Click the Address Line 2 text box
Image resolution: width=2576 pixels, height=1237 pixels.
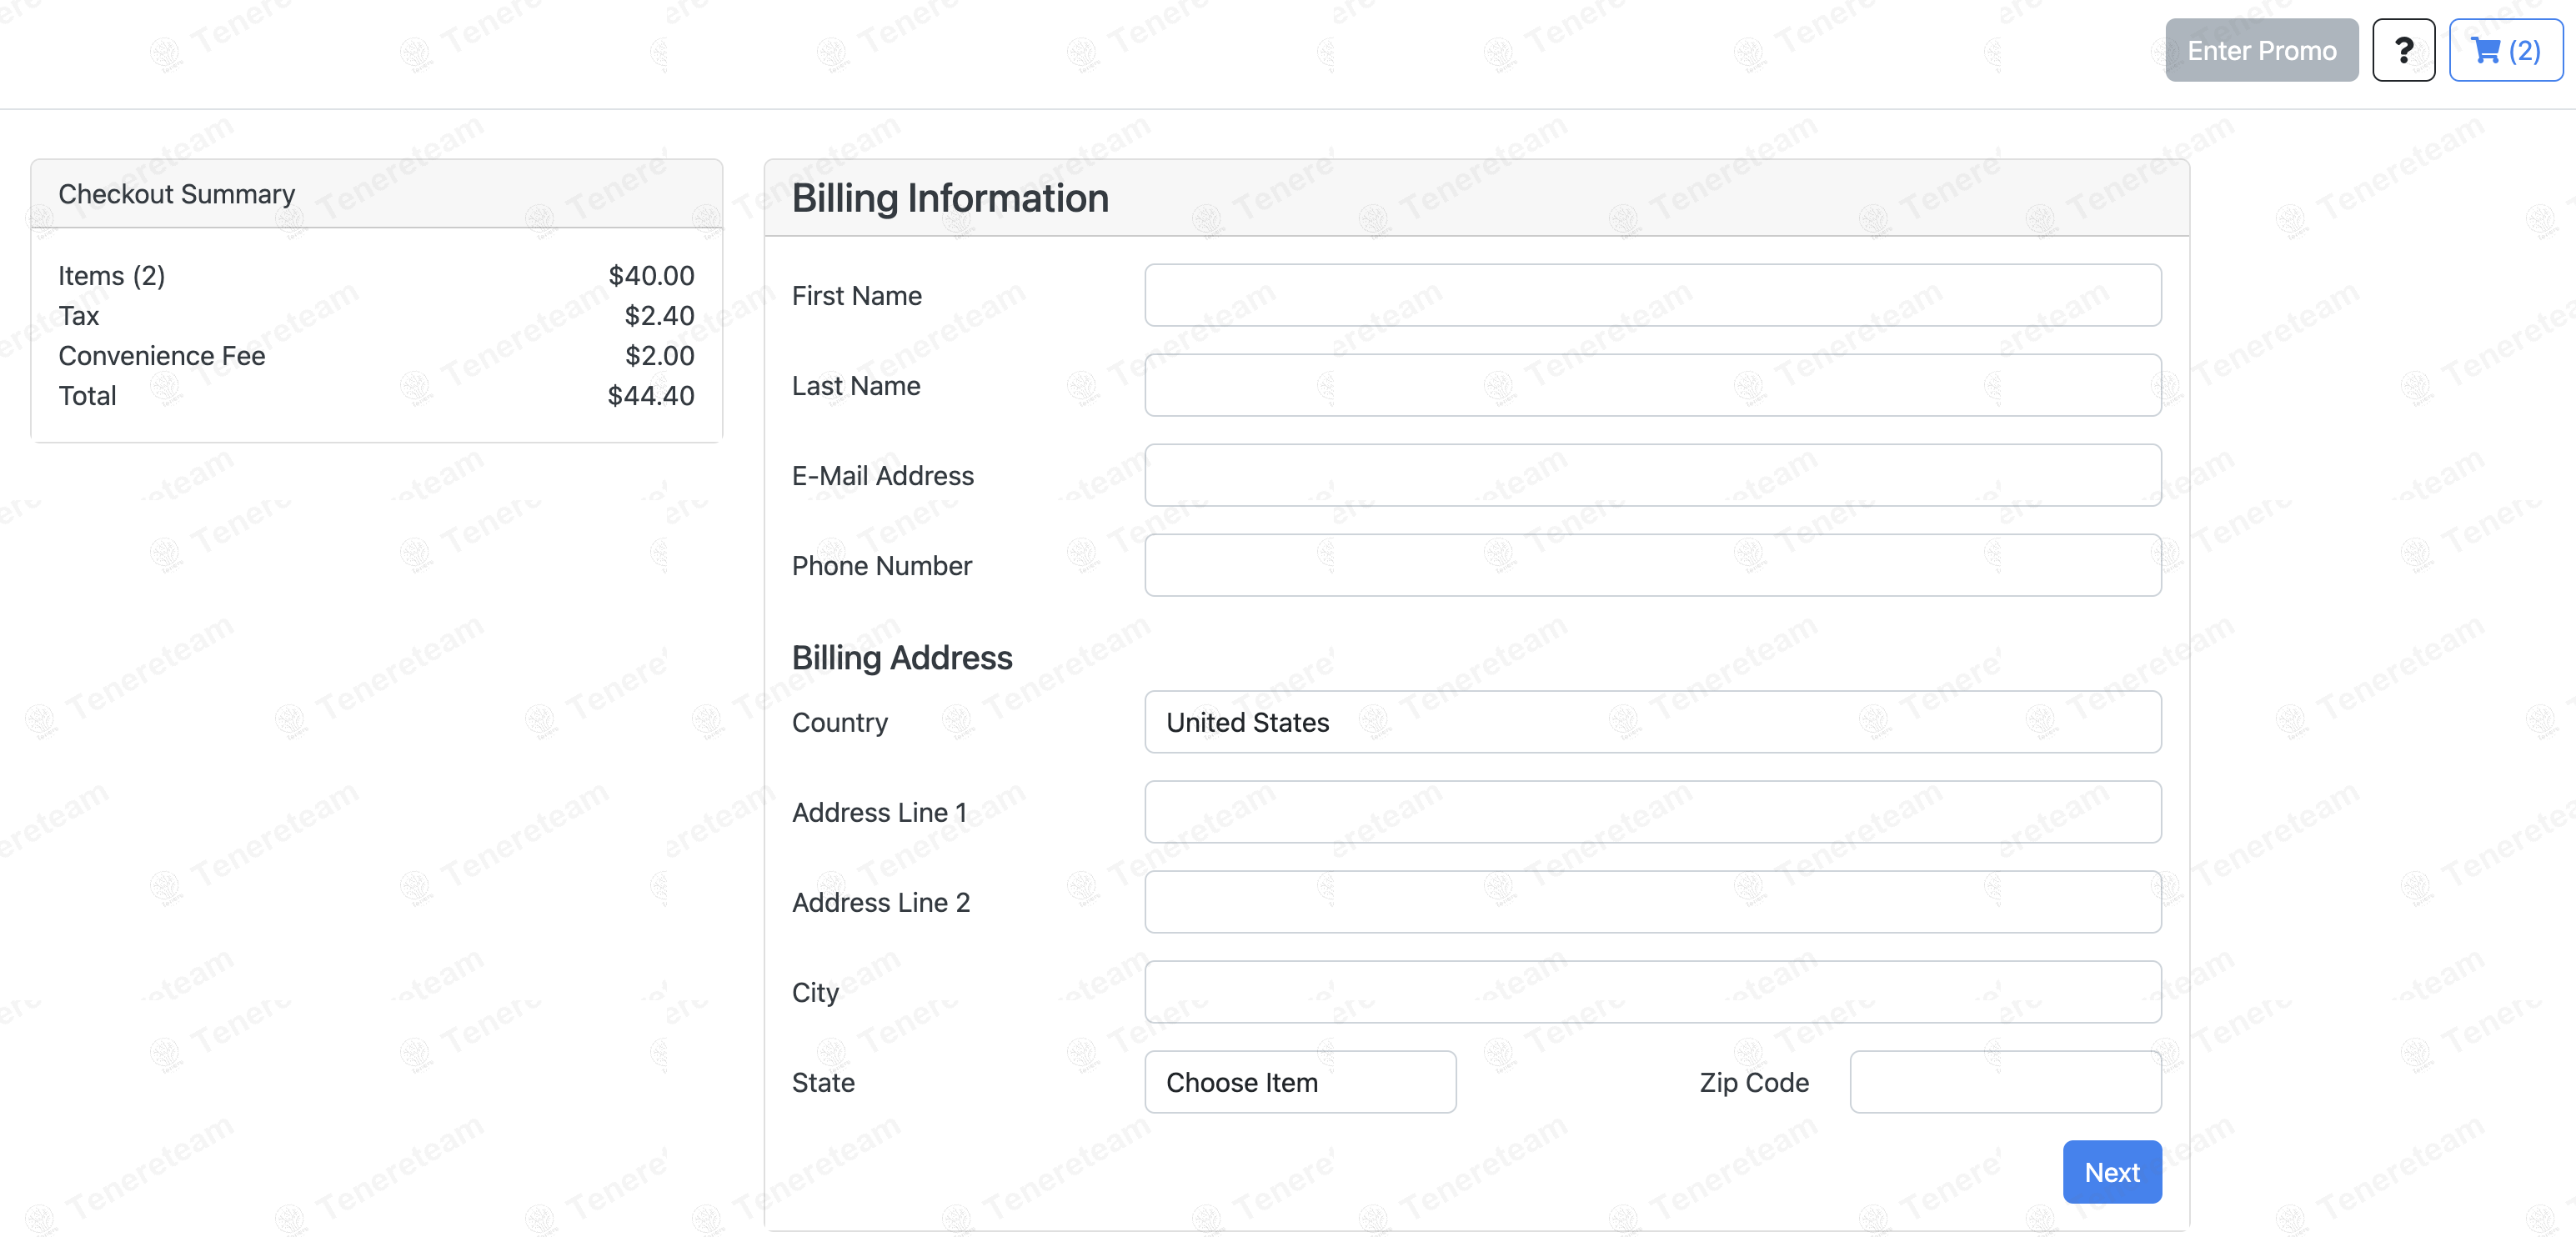1652,902
